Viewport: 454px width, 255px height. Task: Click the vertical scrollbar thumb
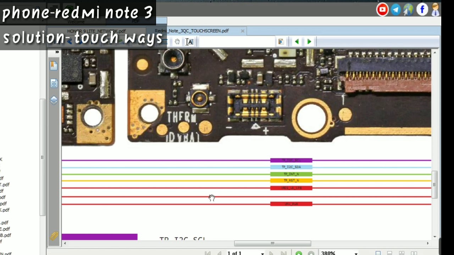[x=435, y=185]
